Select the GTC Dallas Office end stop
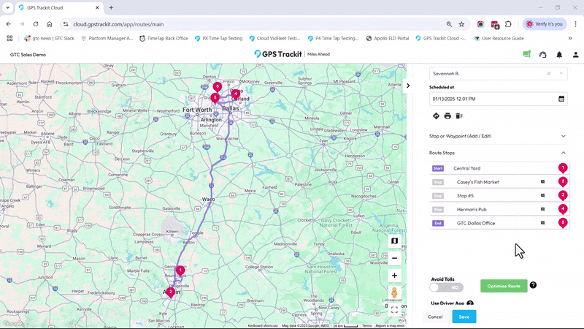The image size is (584, 329). (499, 224)
